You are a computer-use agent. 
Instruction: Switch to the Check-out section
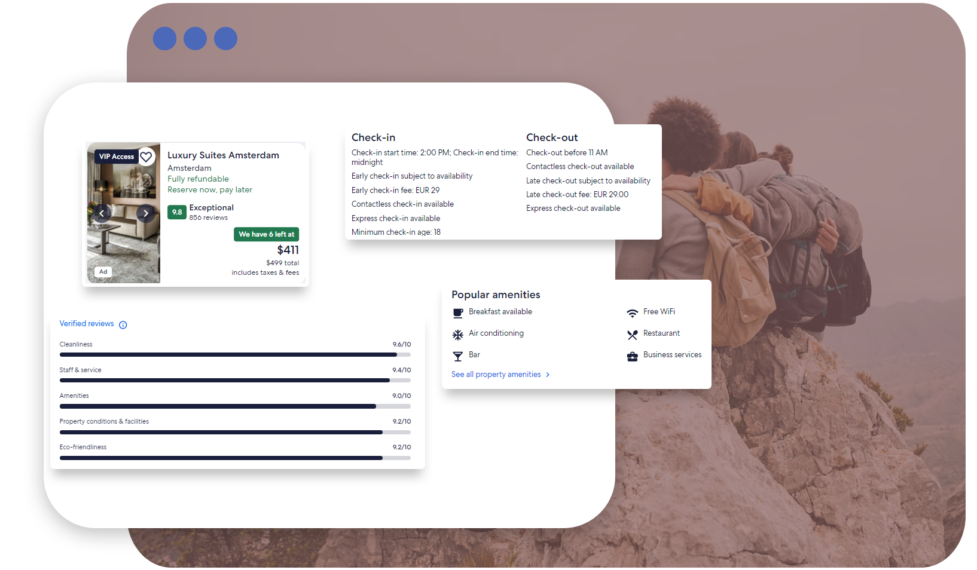coord(552,137)
